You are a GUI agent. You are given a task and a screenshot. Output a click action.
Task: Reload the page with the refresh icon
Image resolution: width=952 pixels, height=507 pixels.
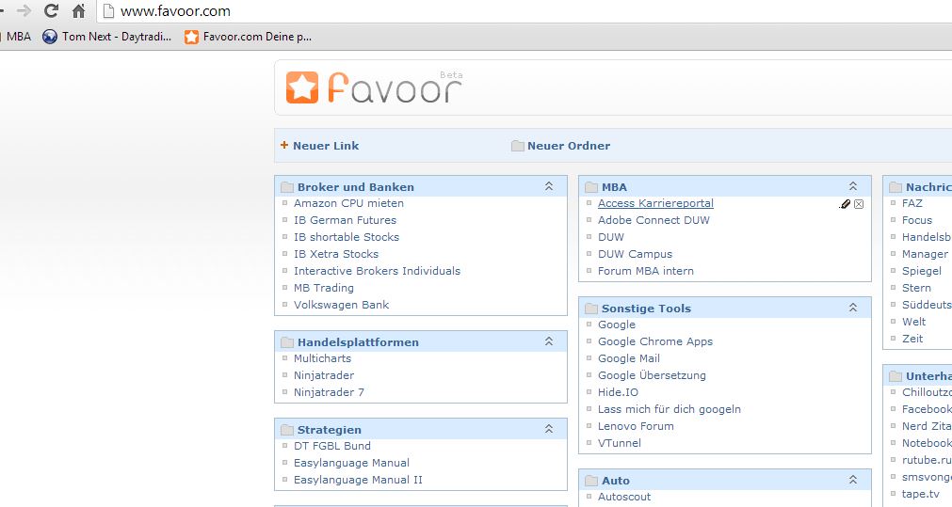pos(52,10)
